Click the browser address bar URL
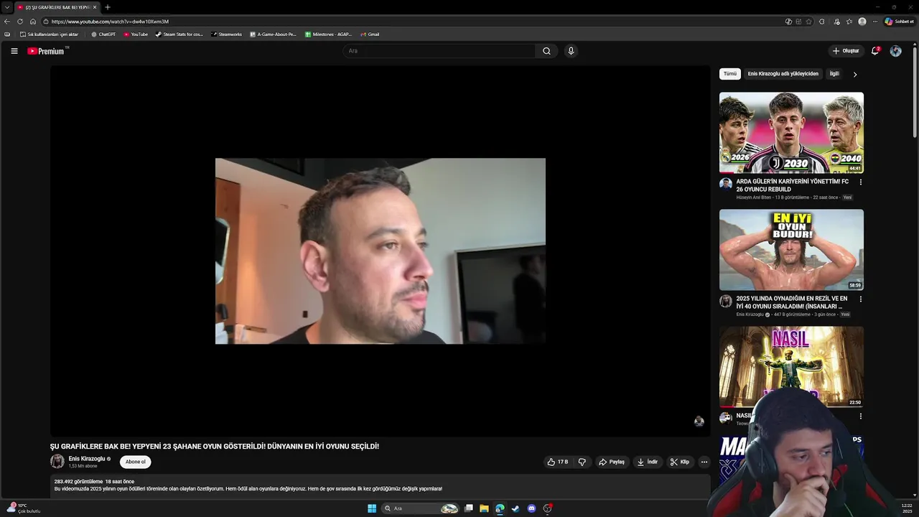The image size is (919, 517). (x=110, y=22)
